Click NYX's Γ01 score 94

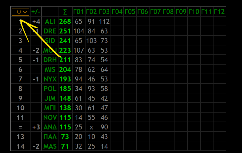coord(79,79)
